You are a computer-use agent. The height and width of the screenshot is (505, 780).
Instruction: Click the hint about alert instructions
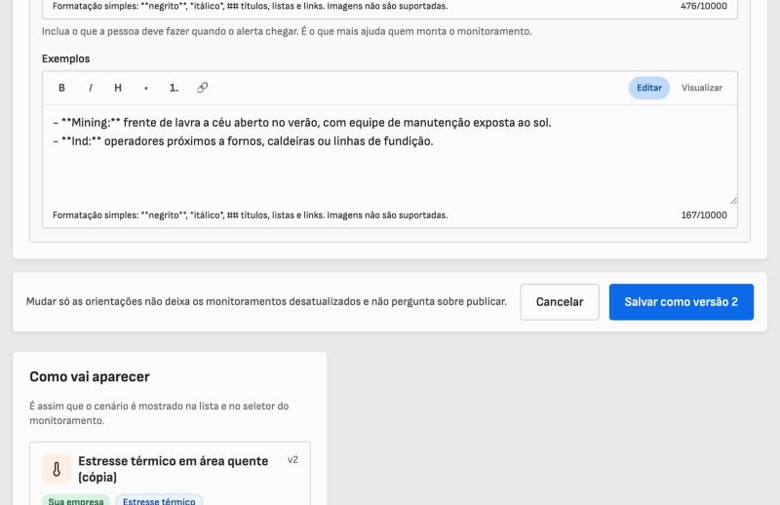click(x=287, y=31)
